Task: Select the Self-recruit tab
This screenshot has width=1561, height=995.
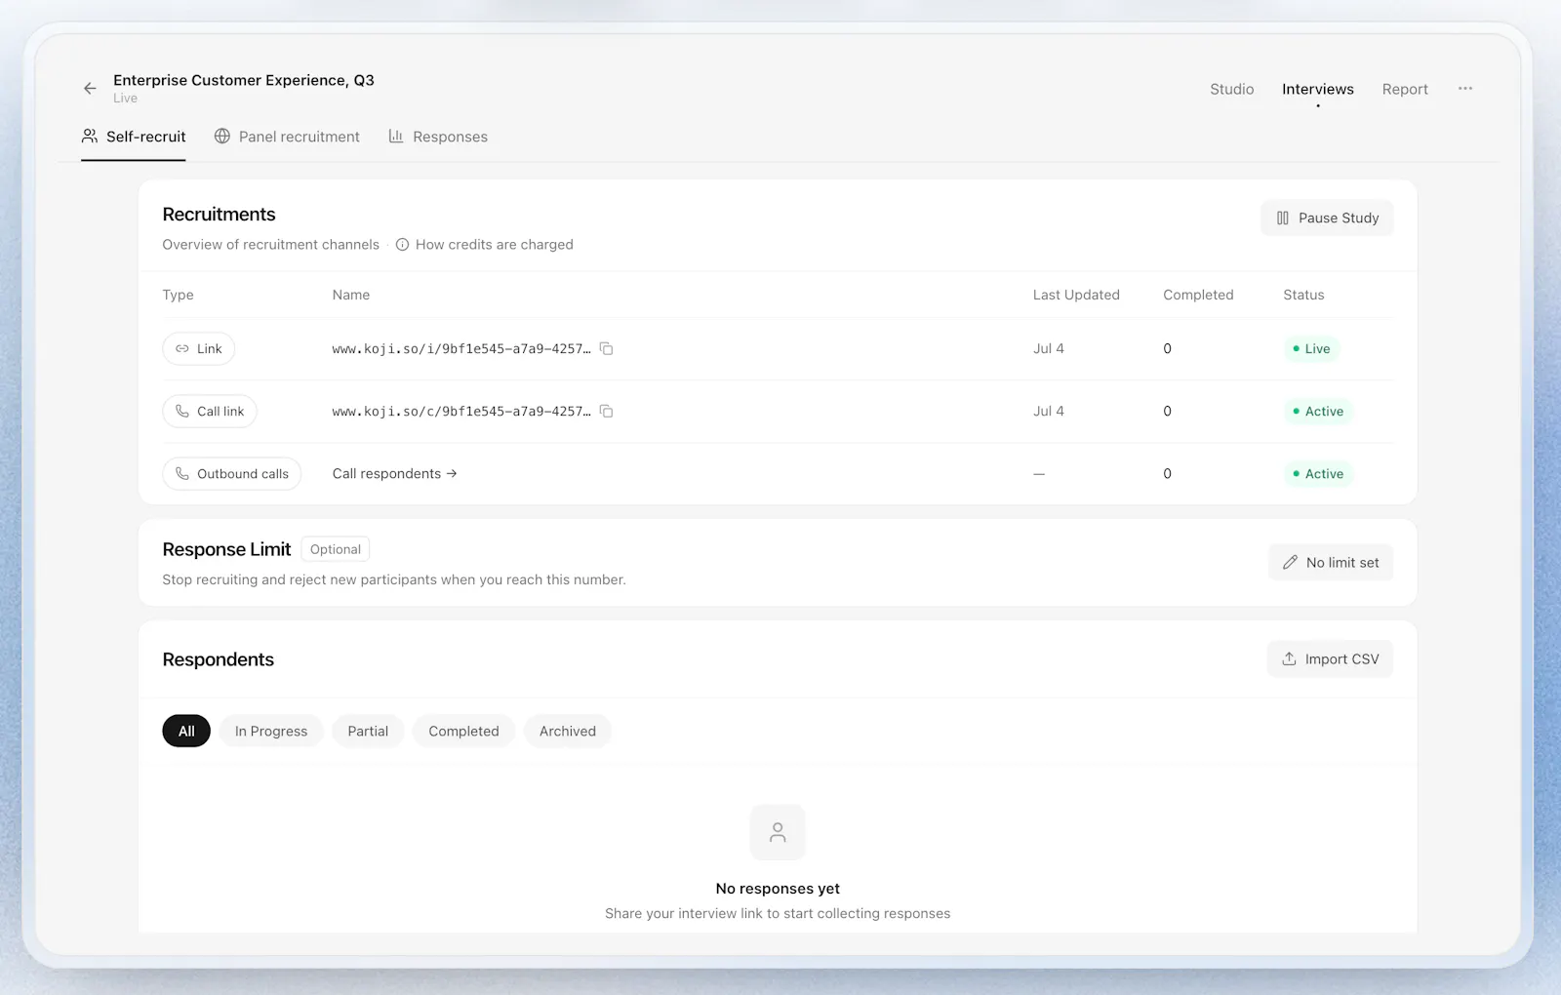Action: (x=134, y=137)
